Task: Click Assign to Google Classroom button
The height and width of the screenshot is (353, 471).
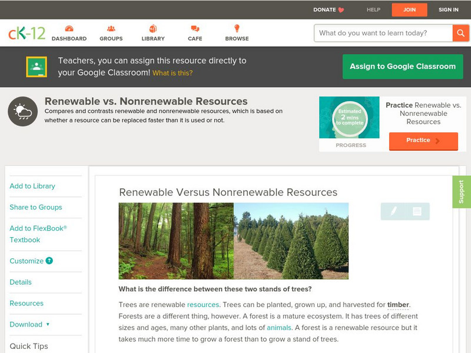Action: 403,66
